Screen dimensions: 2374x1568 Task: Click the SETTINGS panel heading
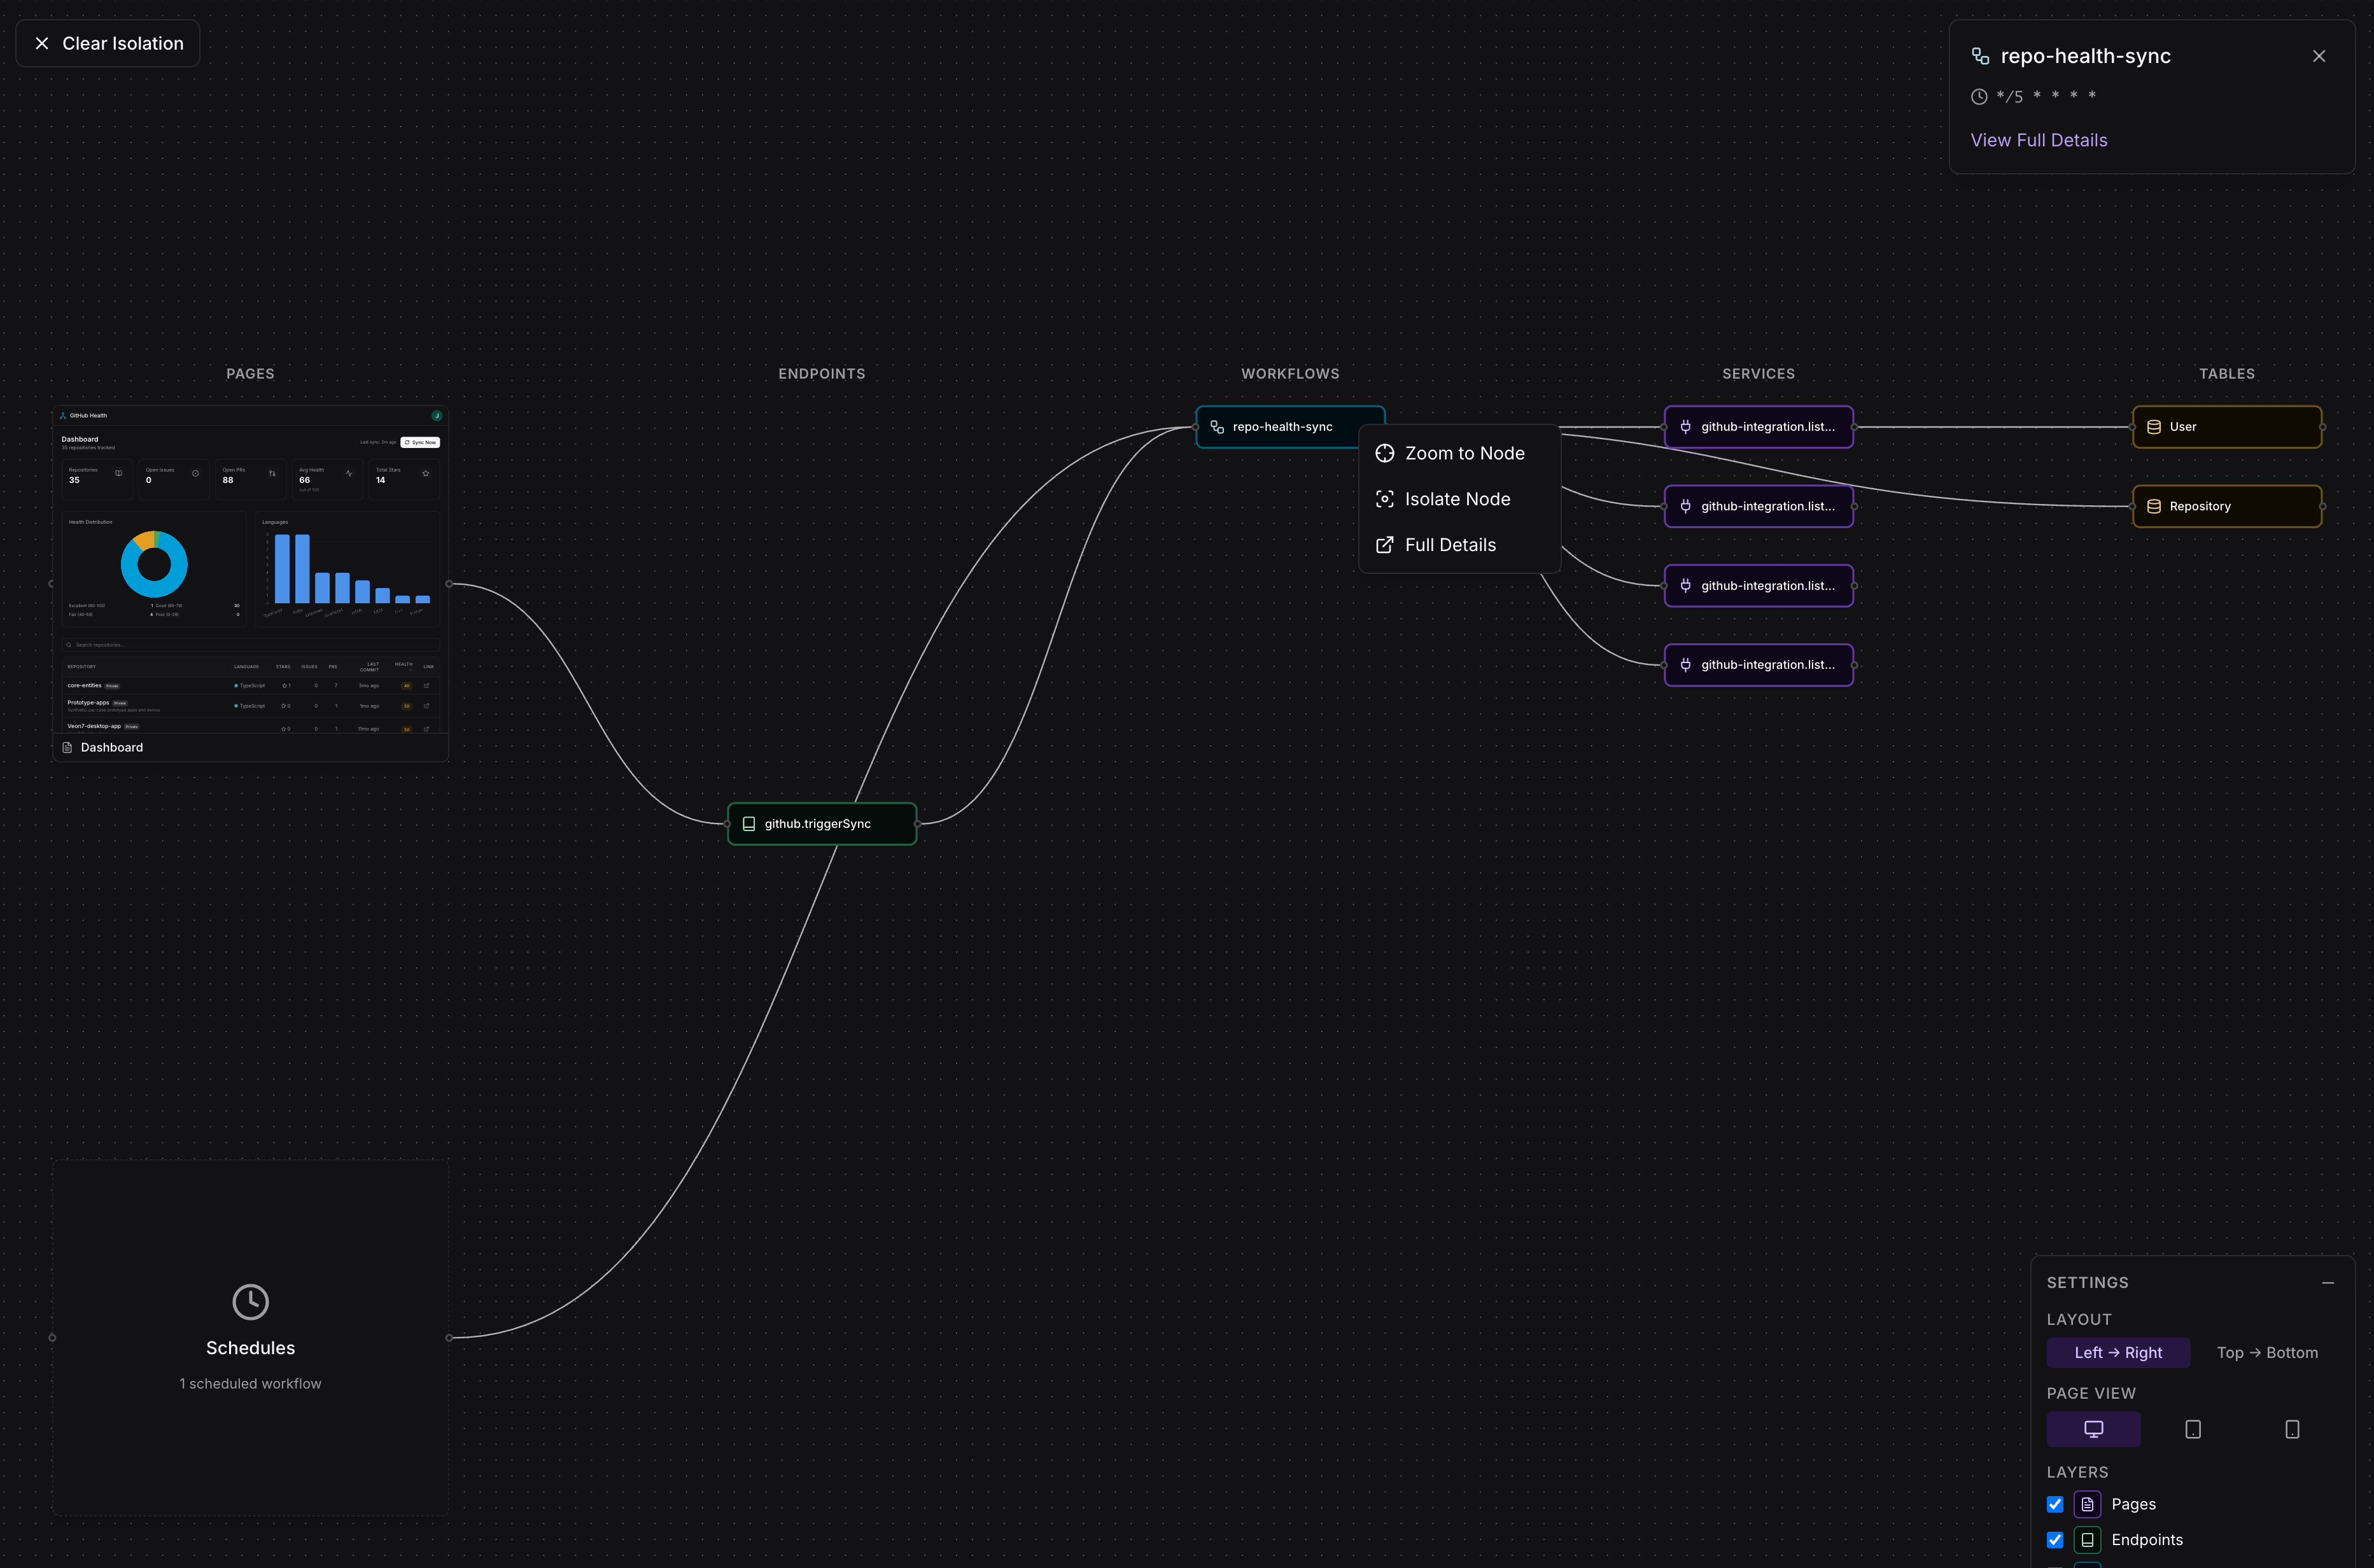(x=2087, y=1283)
